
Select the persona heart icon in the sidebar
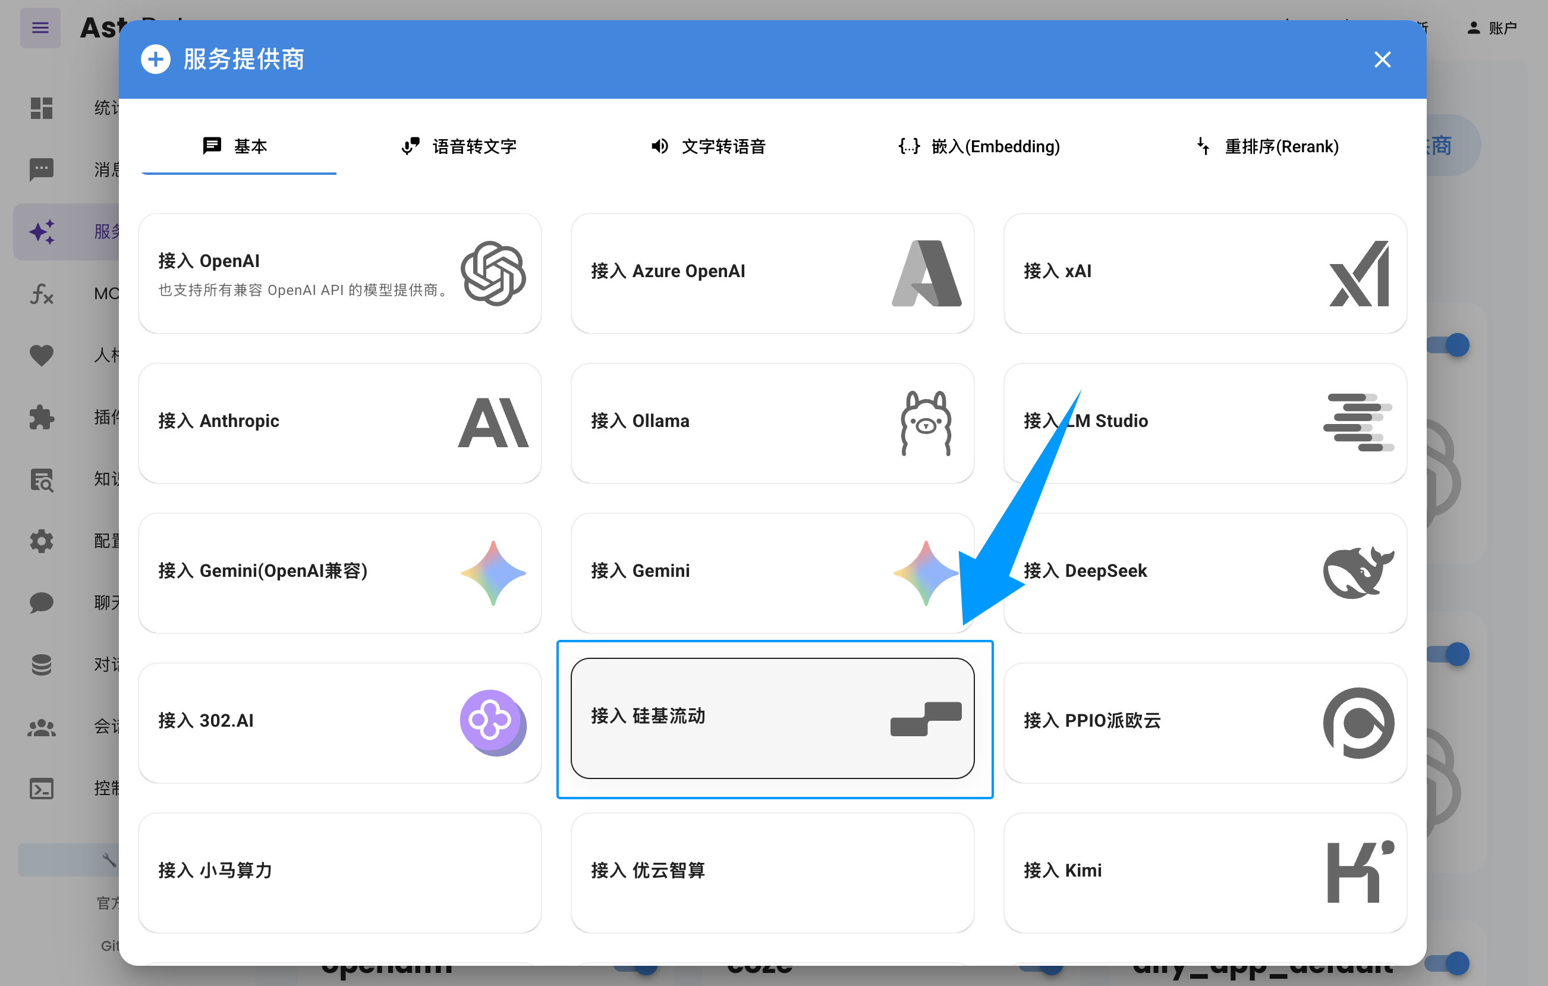[x=40, y=355]
